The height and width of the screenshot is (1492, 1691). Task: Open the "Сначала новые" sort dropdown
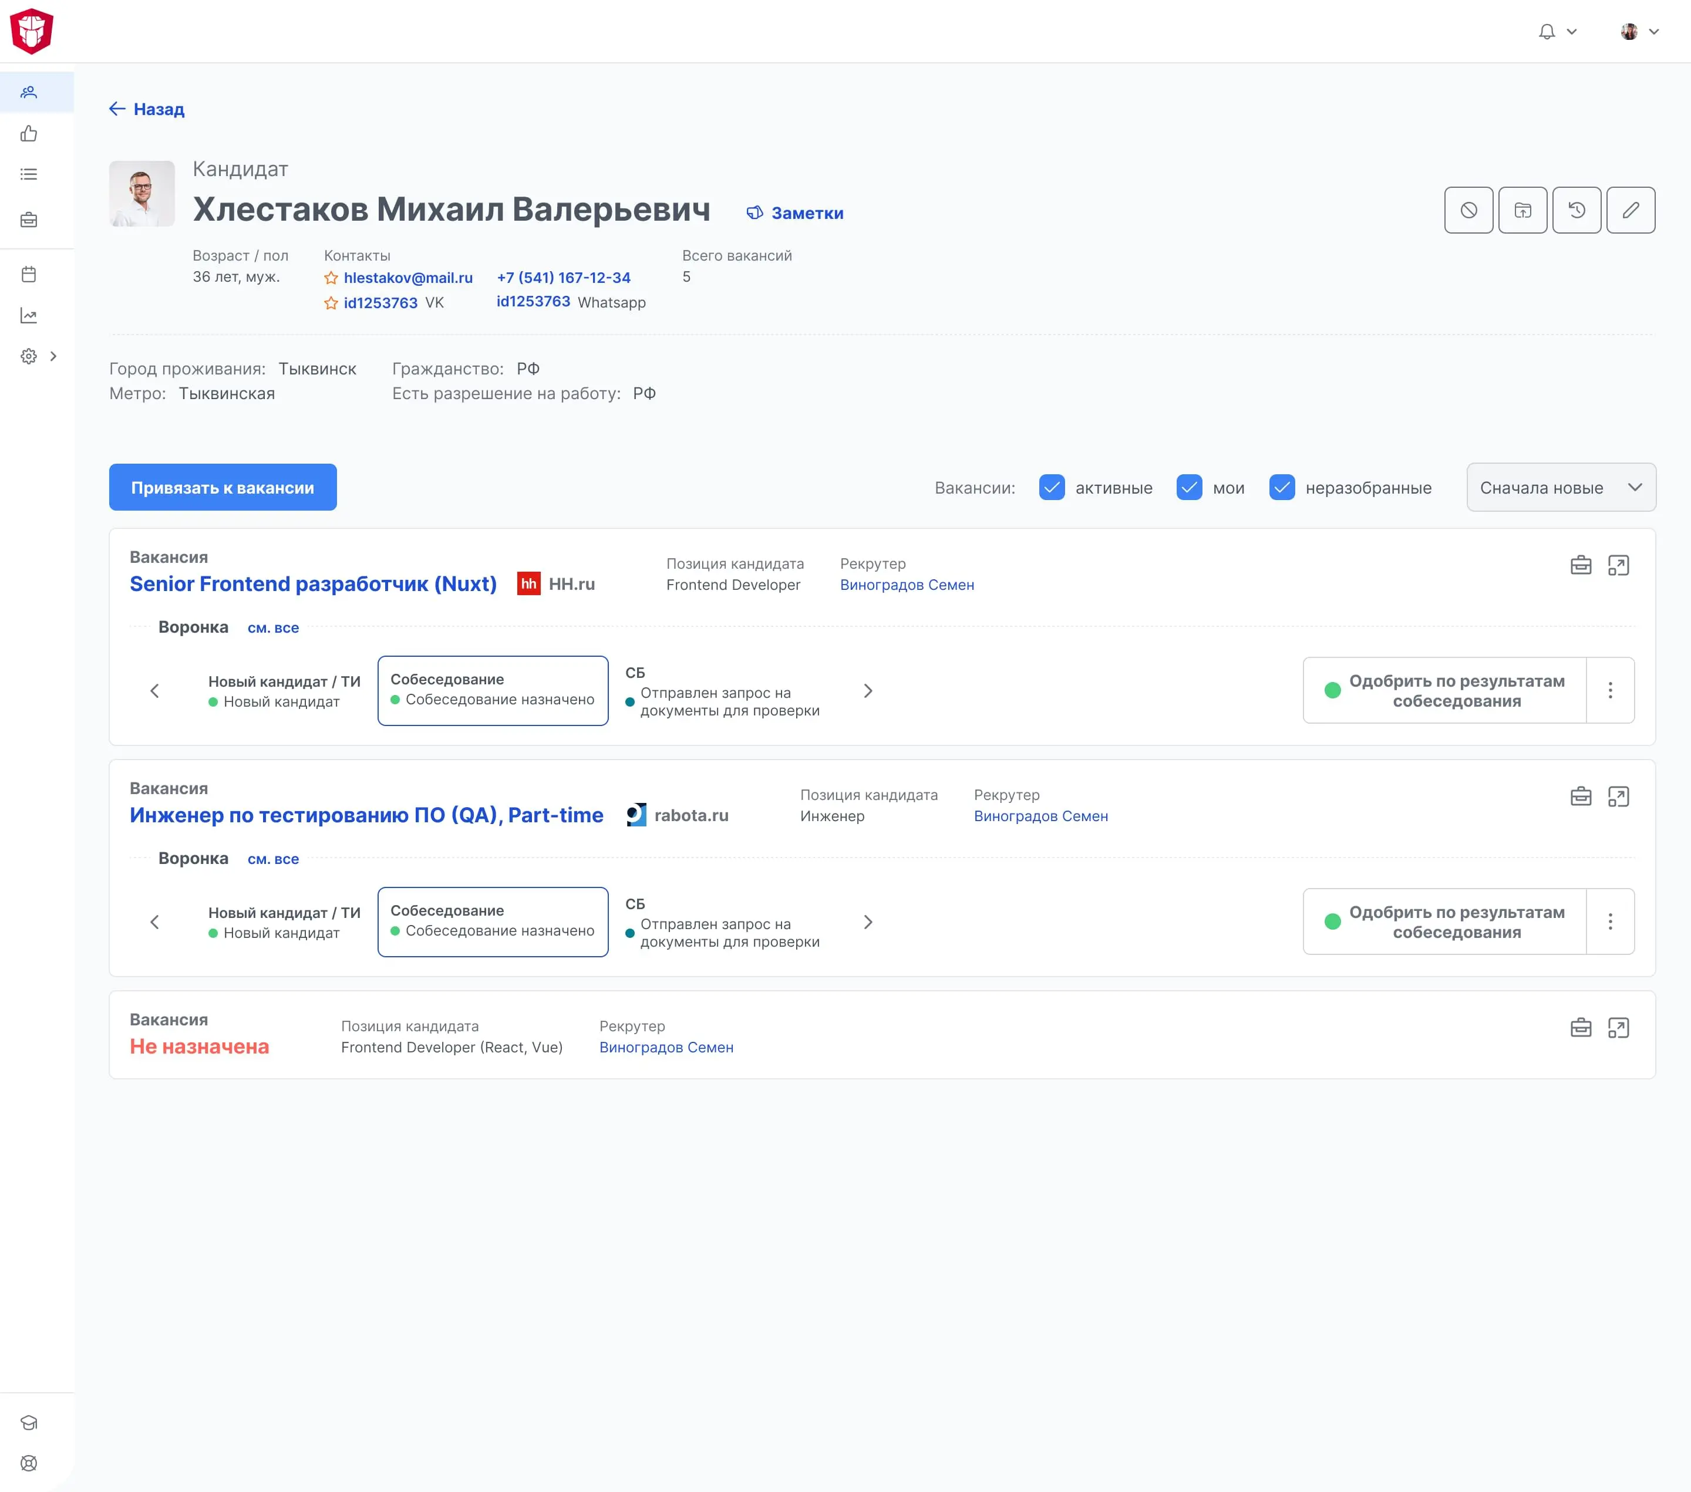[1560, 487]
